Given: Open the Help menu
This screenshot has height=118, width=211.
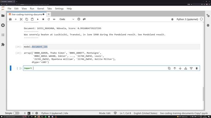Looking at the screenshot, I should 69,9.
